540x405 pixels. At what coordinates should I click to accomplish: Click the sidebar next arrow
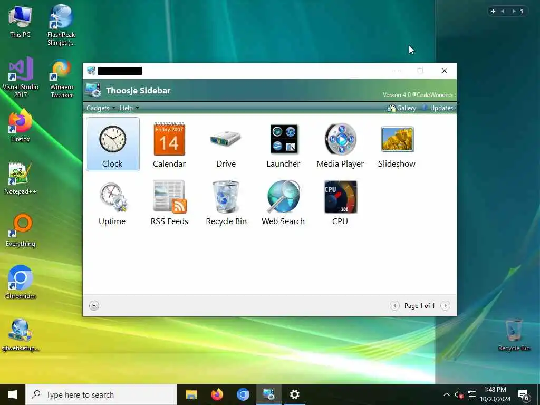pos(514,11)
